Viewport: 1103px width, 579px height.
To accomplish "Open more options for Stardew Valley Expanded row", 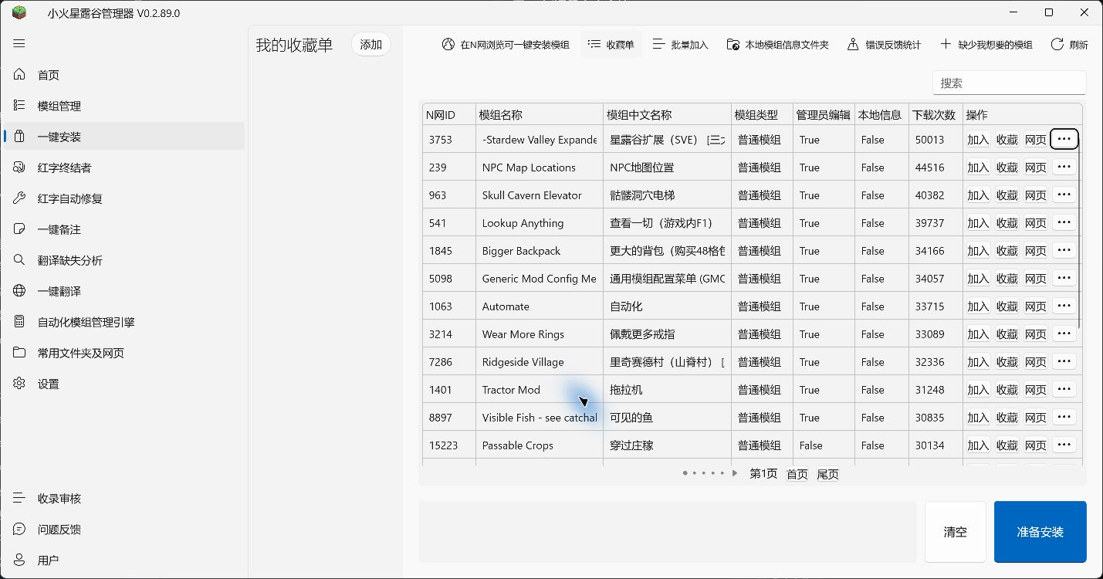I will 1064,139.
